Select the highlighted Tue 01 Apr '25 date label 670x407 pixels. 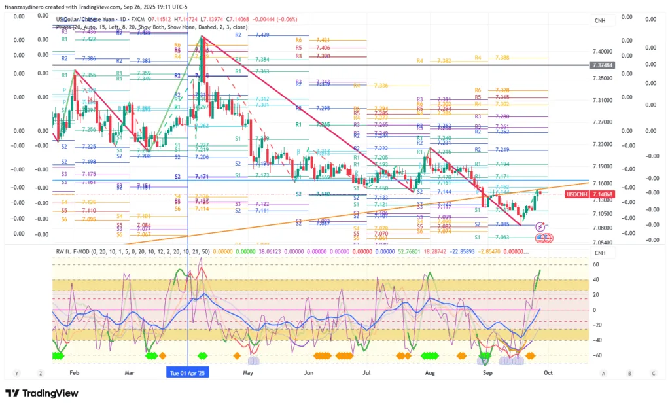click(188, 372)
